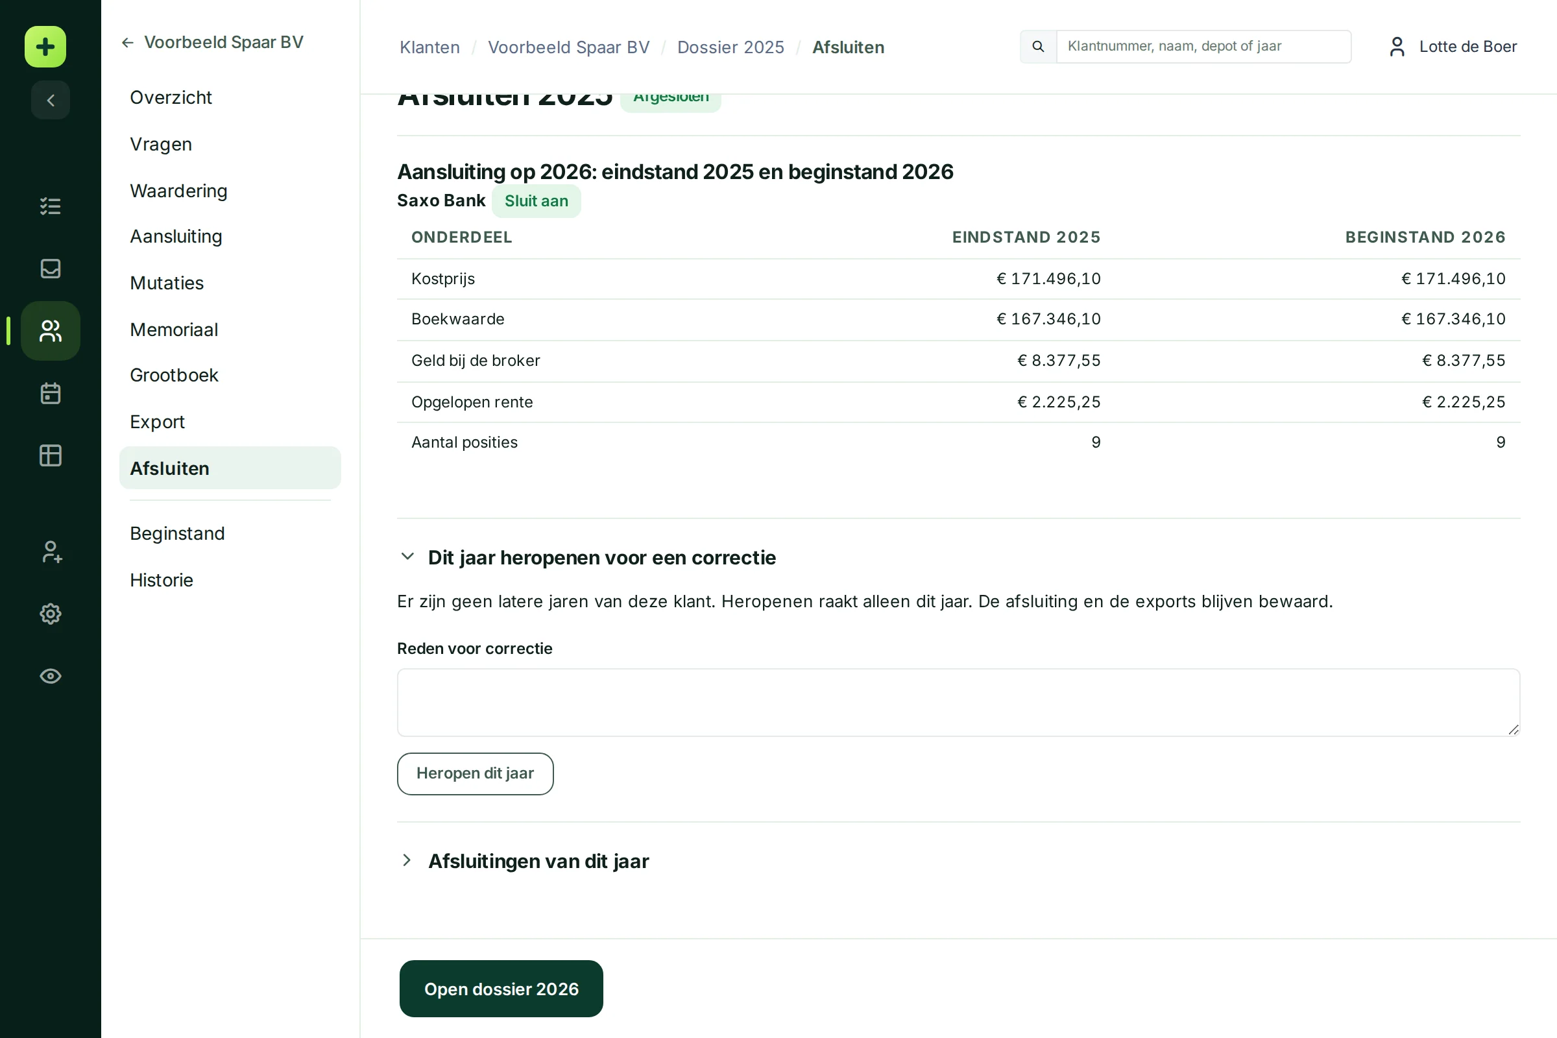Click the Kostprijs row label
The width and height of the screenshot is (1557, 1038).
click(443, 279)
